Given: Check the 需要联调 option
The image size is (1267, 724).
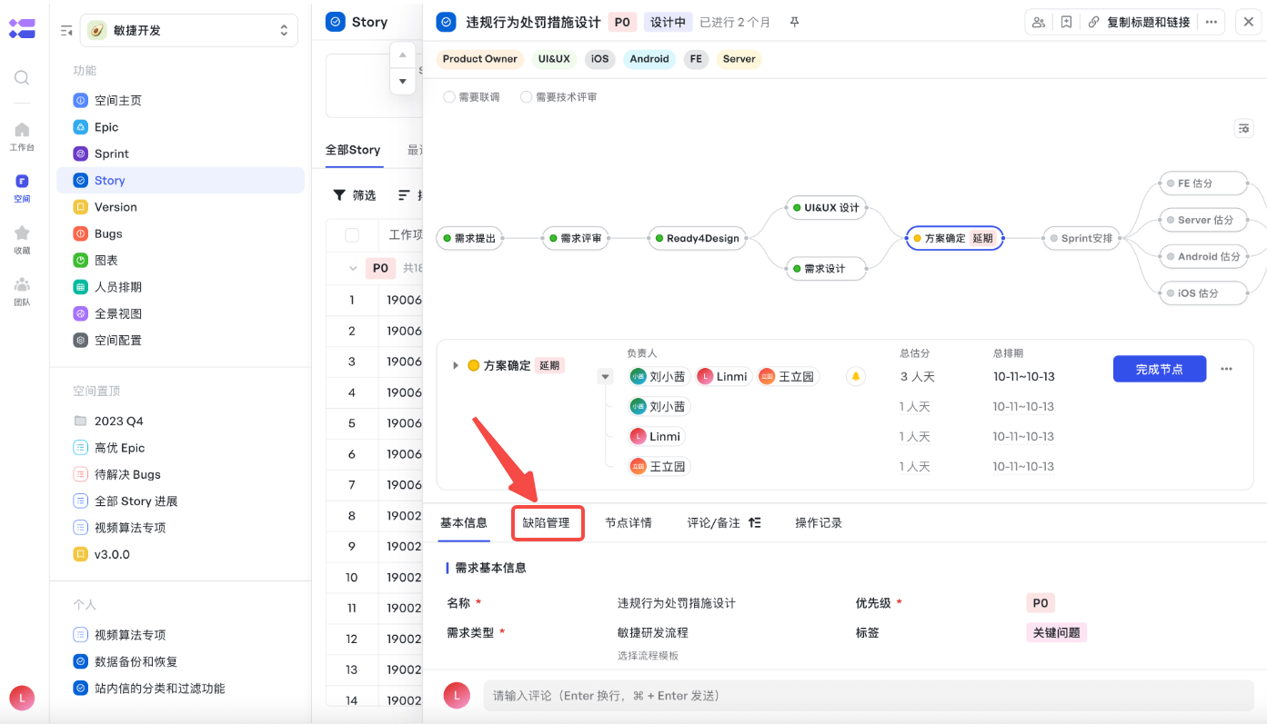Looking at the screenshot, I should click(447, 96).
